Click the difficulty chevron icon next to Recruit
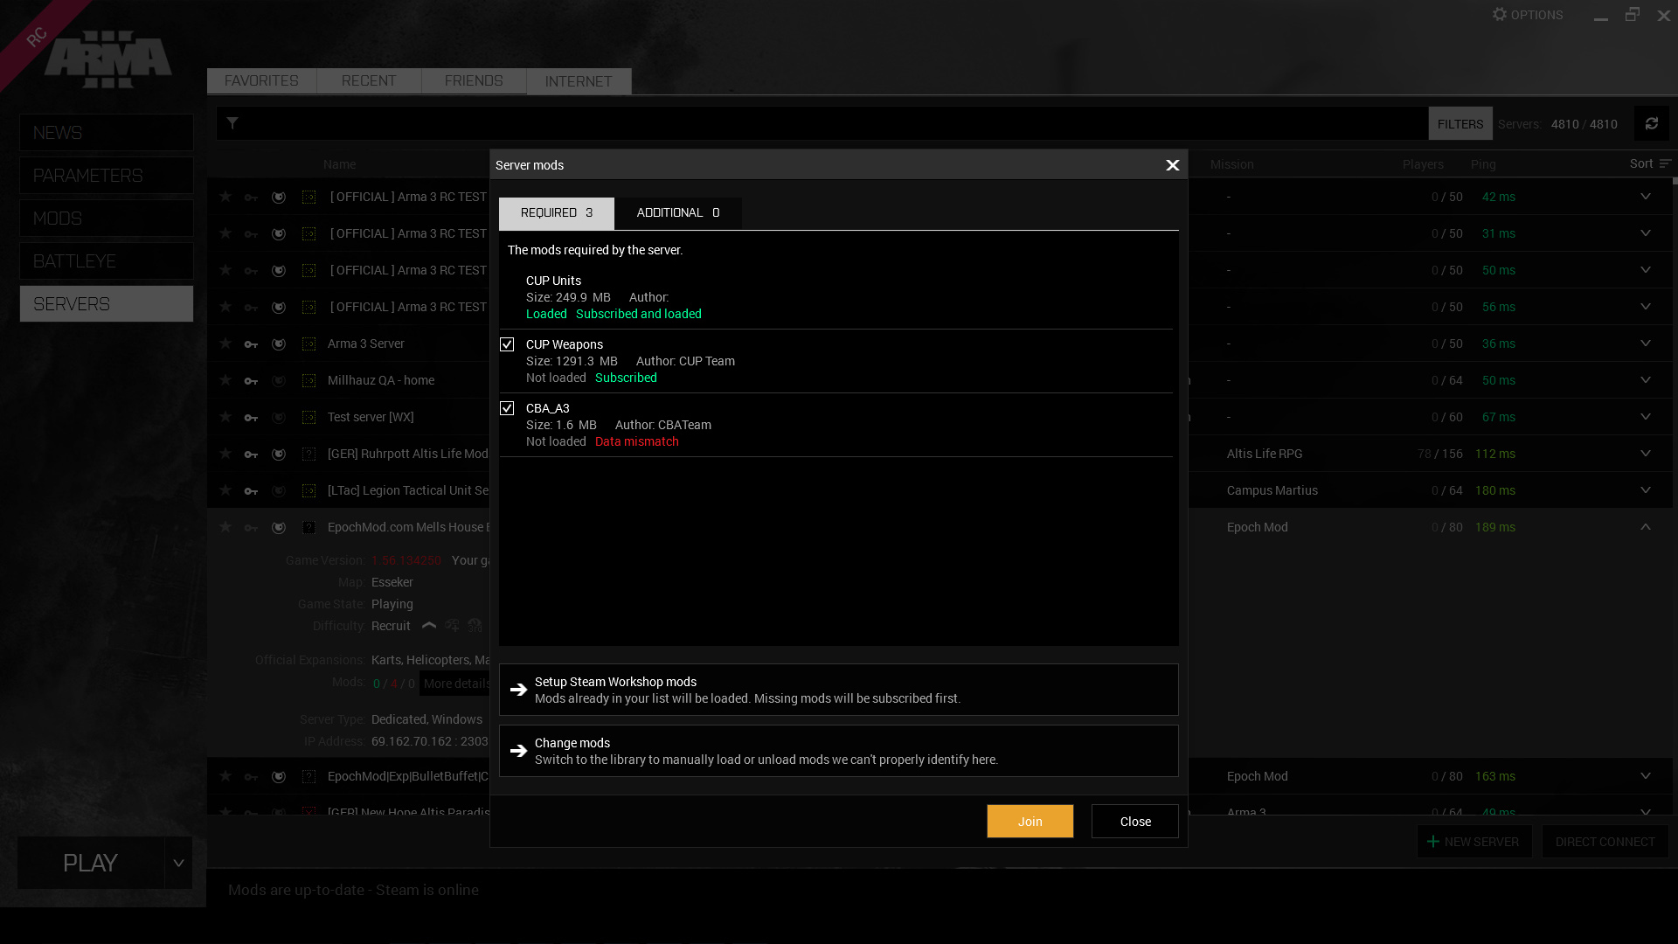Screen dimensions: 1678x944 pyautogui.click(x=429, y=626)
